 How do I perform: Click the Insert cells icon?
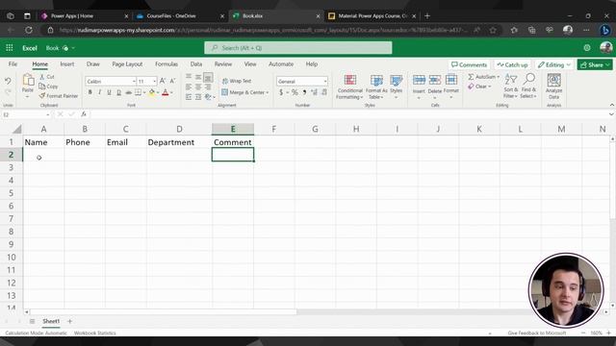(x=419, y=80)
